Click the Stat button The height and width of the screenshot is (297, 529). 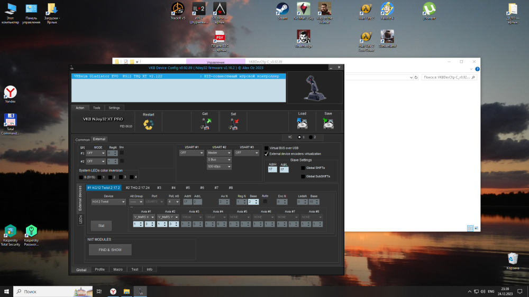(101, 226)
